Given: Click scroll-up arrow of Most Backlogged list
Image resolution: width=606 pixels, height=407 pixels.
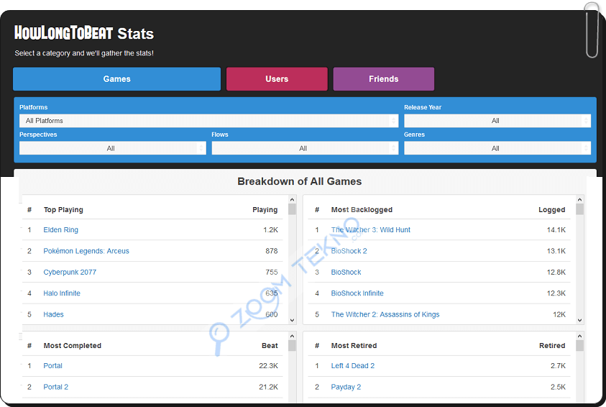Looking at the screenshot, I should point(579,199).
